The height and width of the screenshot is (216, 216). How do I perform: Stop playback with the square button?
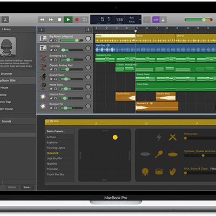pyautogui.click(x=59, y=19)
